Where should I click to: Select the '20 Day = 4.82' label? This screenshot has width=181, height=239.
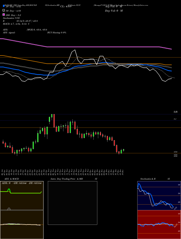pos(13,7)
